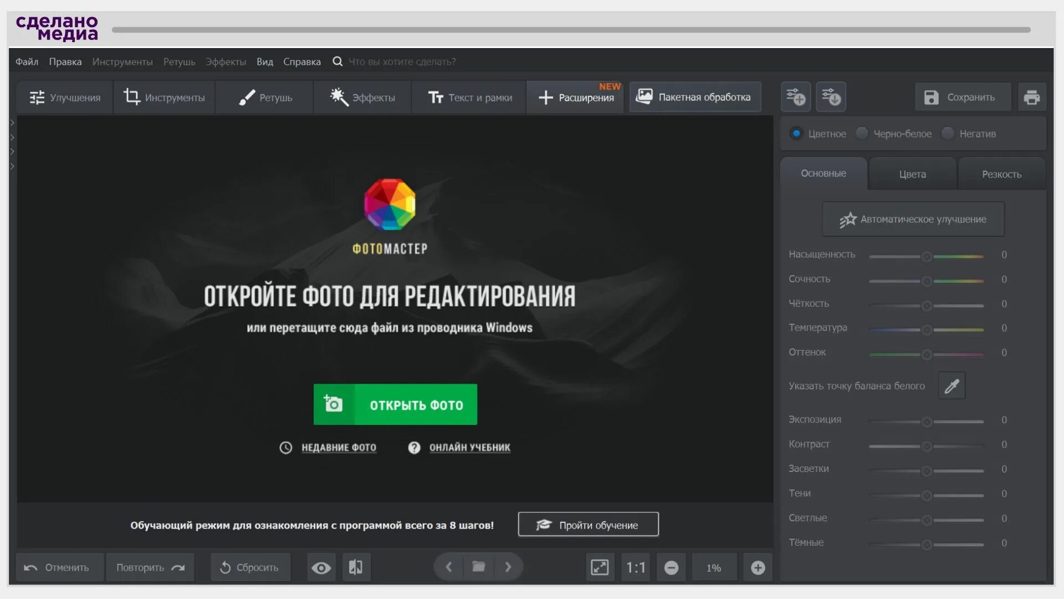Open the Инструменты crop toolbar section
The height and width of the screenshot is (599, 1064).
pos(164,98)
